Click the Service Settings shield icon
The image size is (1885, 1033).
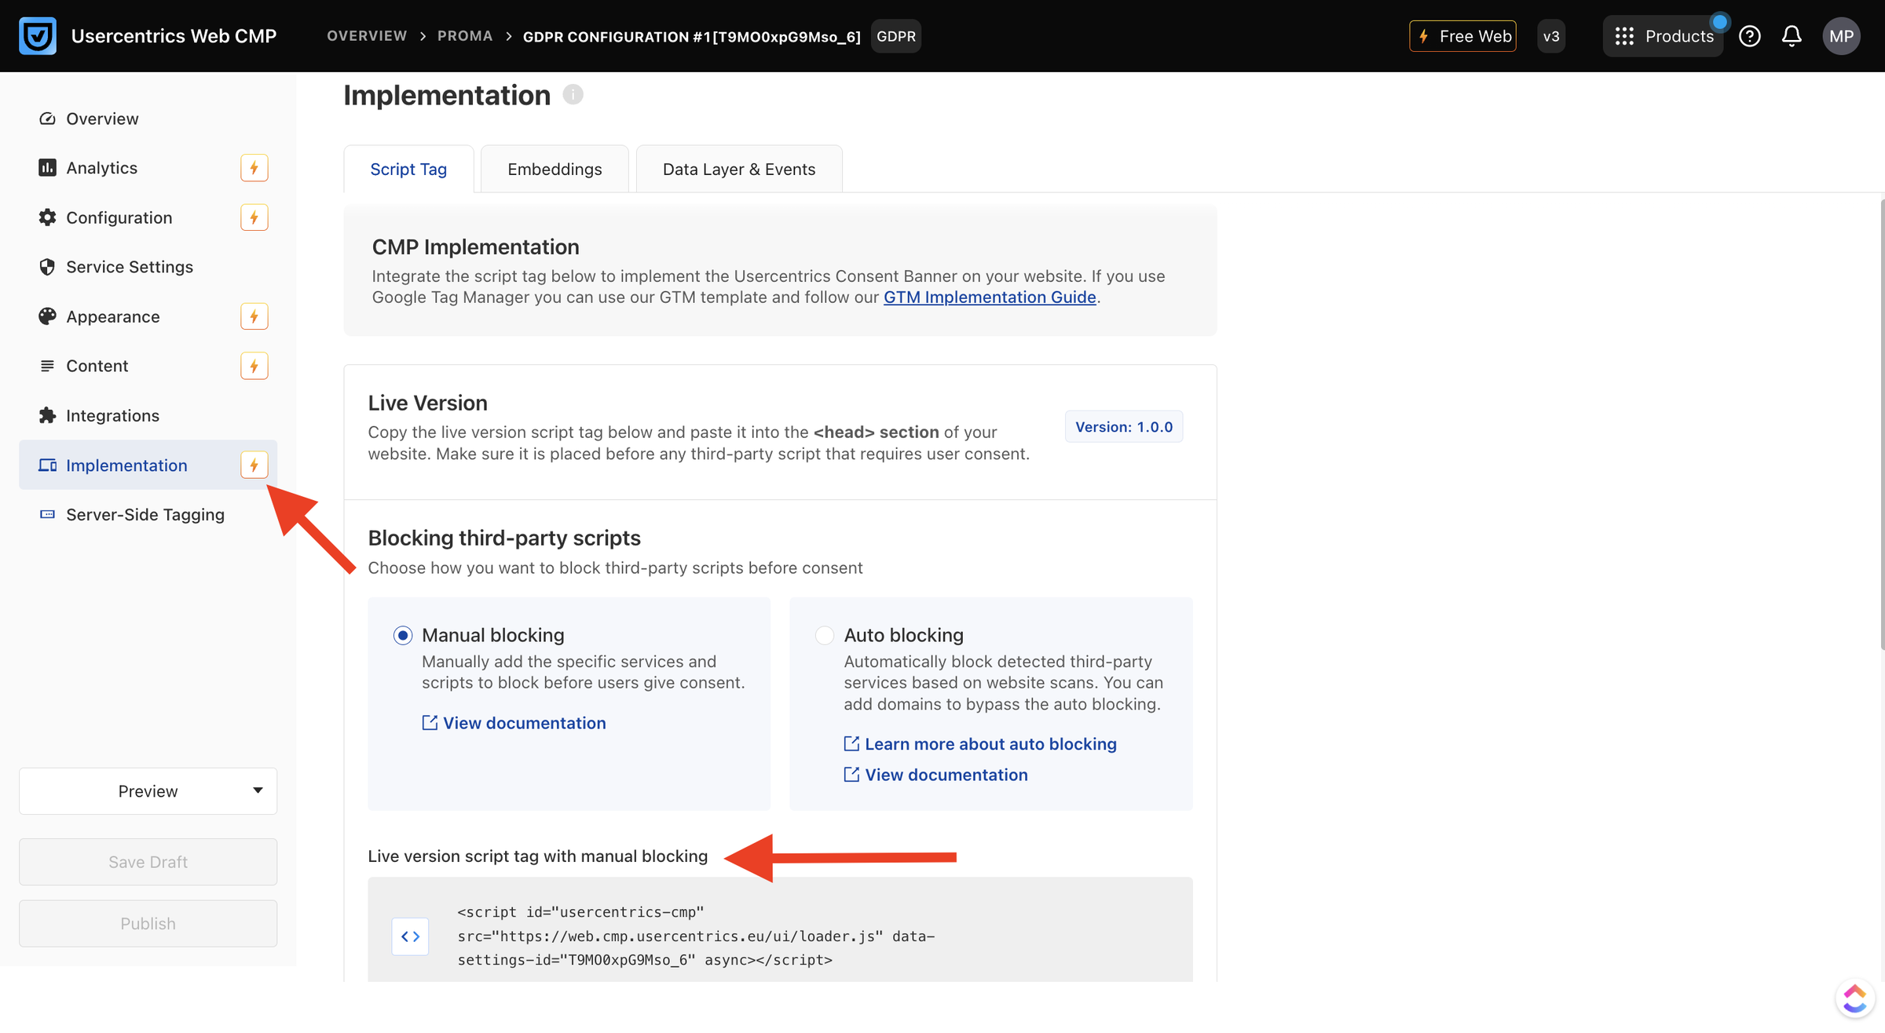pos(47,267)
